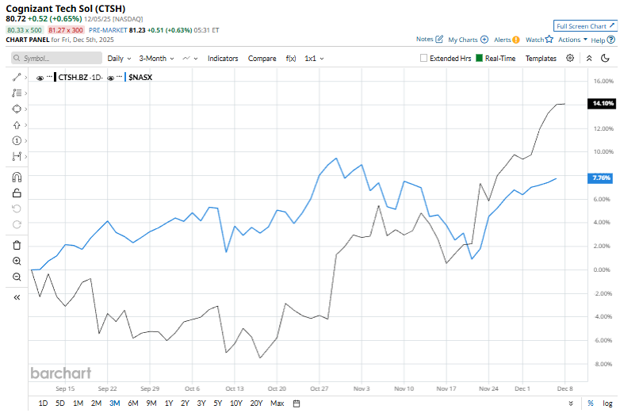Click the $NASX blue color swatch
This screenshot has height=413, width=620.
[x=125, y=77]
